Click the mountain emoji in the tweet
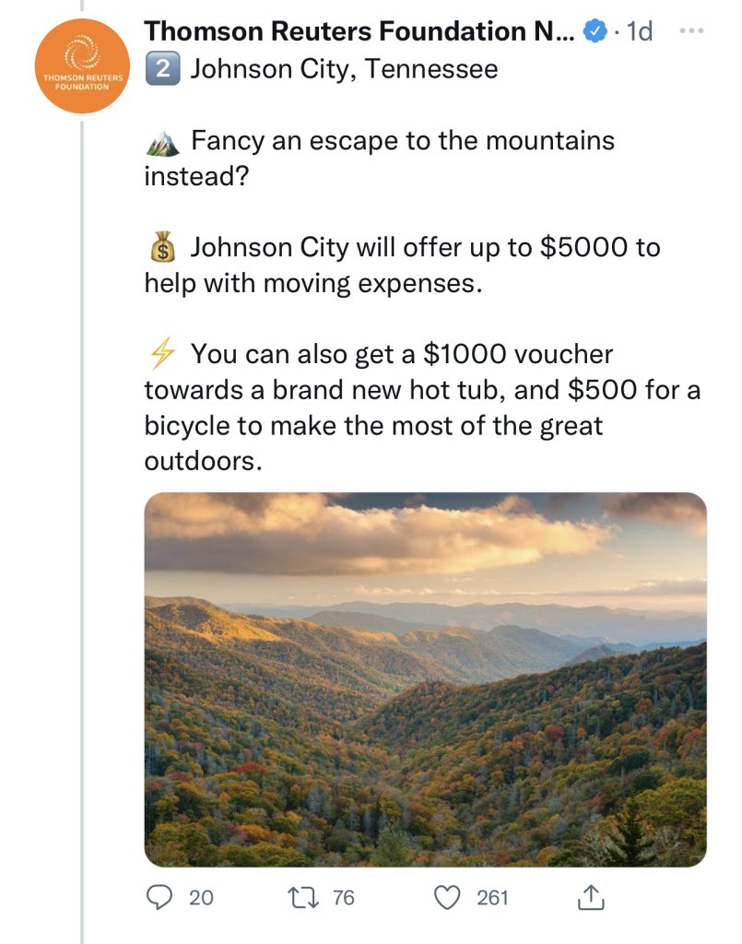742x944 pixels. click(163, 142)
